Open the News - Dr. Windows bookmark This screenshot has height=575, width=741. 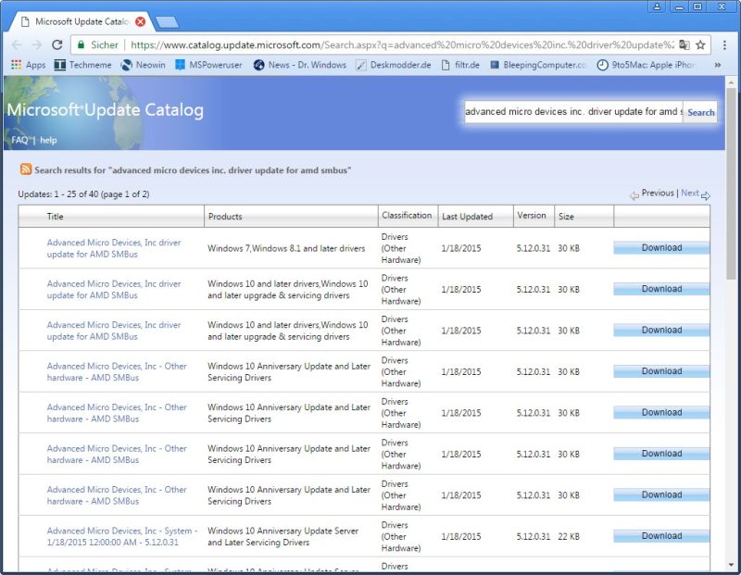[299, 65]
